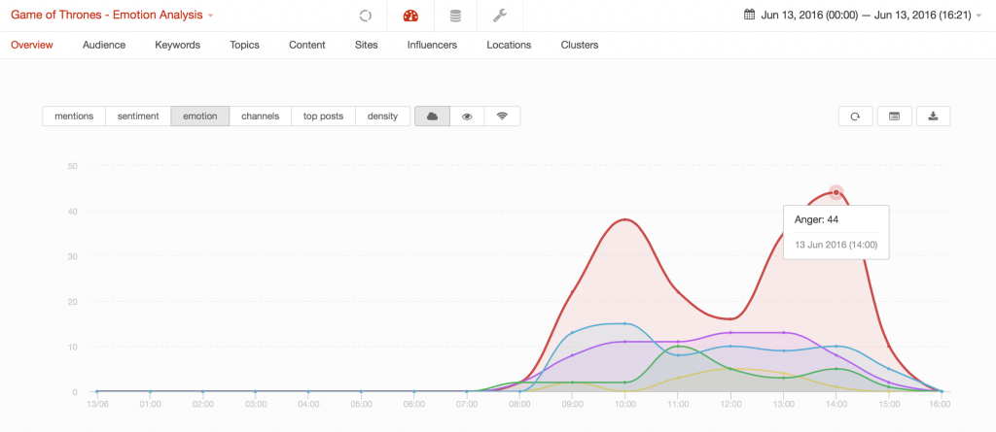The height and width of the screenshot is (432, 996).
Task: Open the table view icon button
Action: (894, 116)
